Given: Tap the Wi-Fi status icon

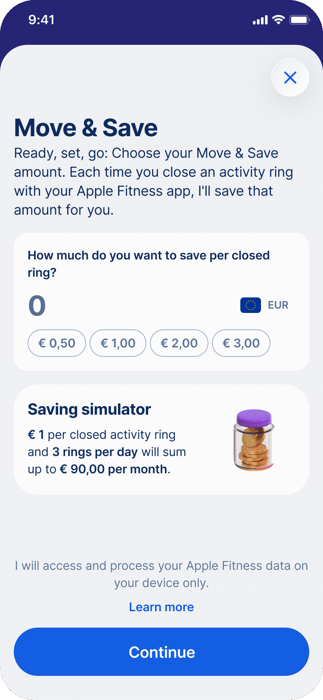Looking at the screenshot, I should pyautogui.click(x=279, y=20).
